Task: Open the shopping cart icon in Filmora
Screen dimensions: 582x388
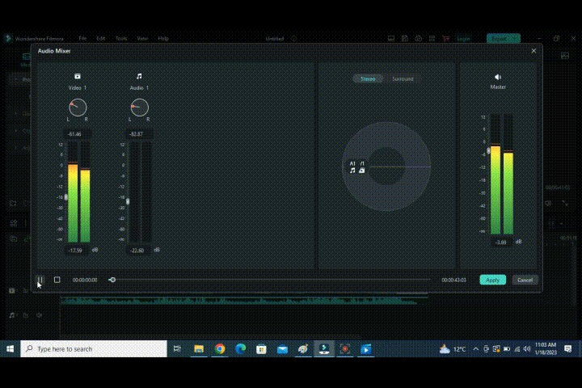Action: pos(445,38)
